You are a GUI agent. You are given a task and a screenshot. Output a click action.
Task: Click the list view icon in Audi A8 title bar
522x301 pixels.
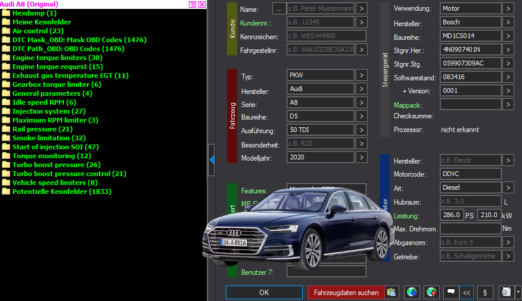[192, 4]
